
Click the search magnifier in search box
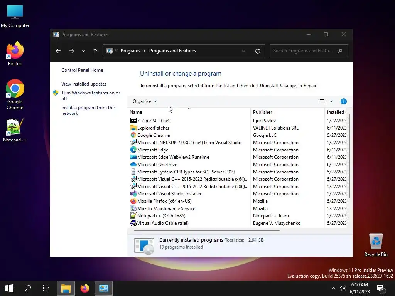click(340, 51)
